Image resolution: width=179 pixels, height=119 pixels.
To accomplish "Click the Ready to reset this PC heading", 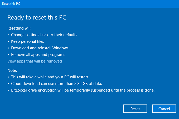I will click(37, 18).
